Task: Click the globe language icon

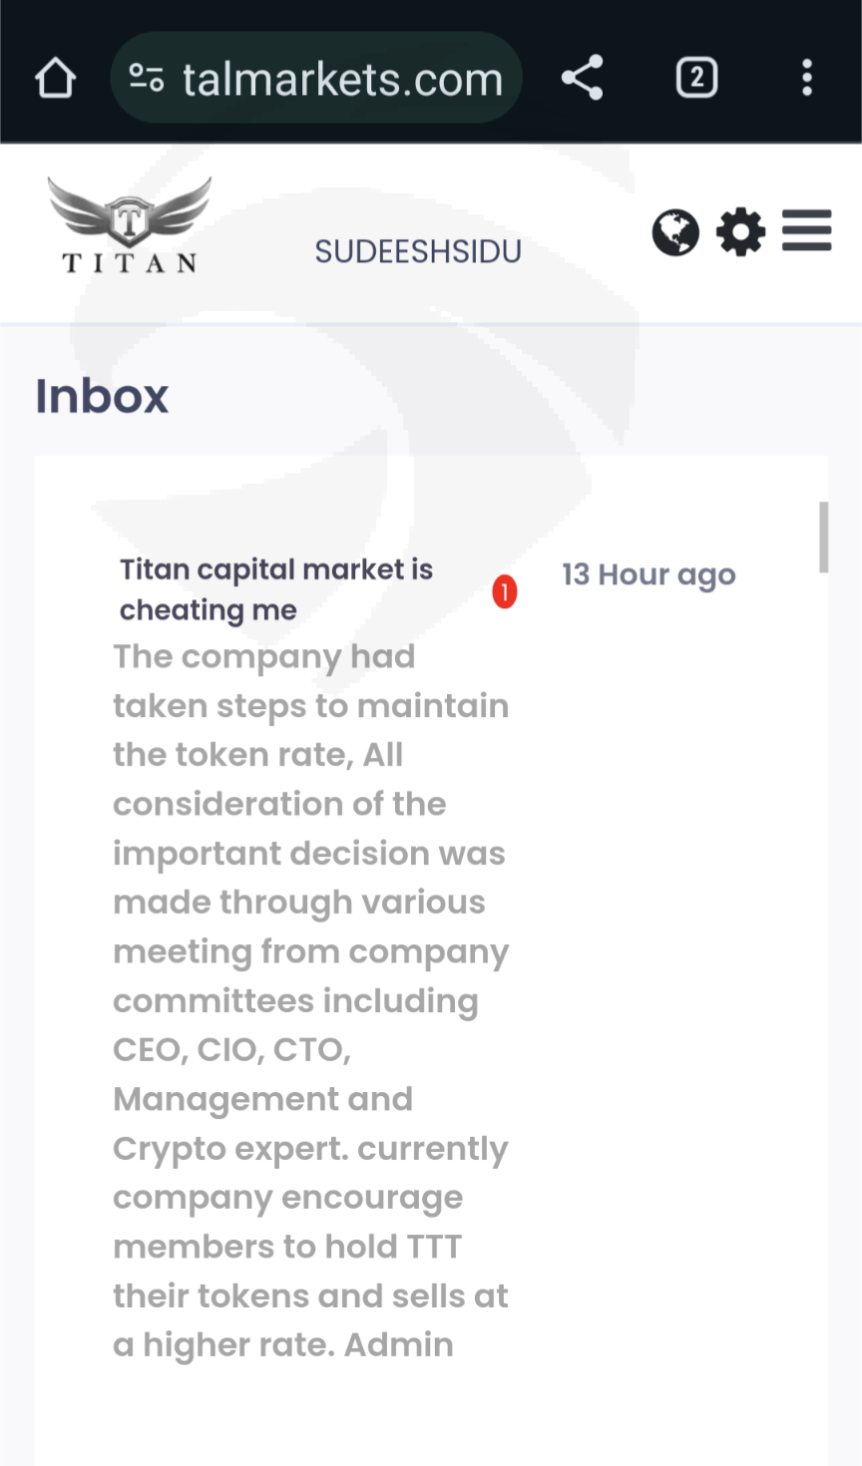Action: [x=675, y=233]
